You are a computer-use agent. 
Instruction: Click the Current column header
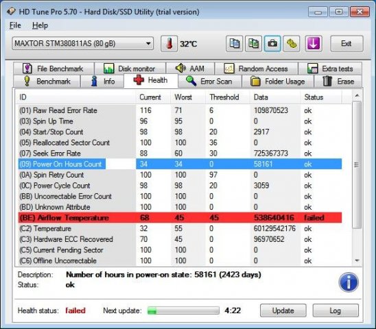[x=153, y=97]
